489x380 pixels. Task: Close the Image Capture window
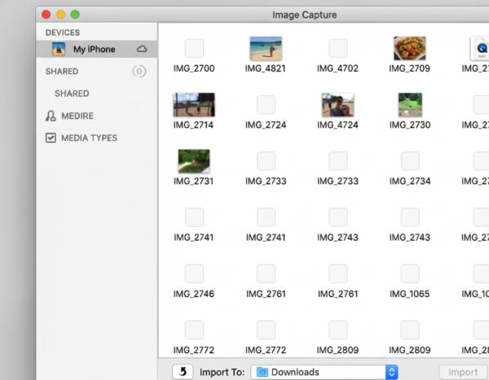[46, 15]
